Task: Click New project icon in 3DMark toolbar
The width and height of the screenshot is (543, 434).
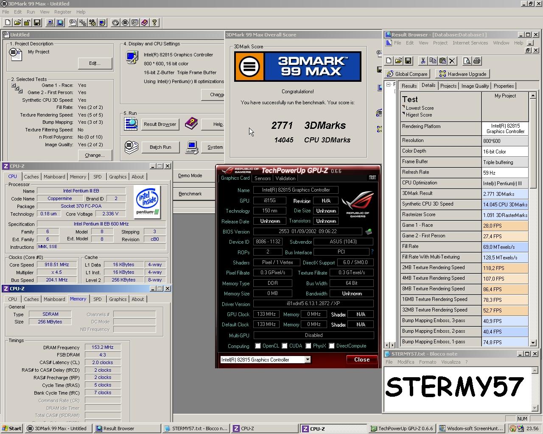Action: [8, 22]
